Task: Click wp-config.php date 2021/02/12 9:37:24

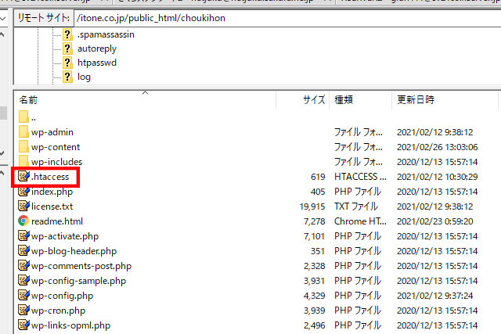Action: (435, 296)
